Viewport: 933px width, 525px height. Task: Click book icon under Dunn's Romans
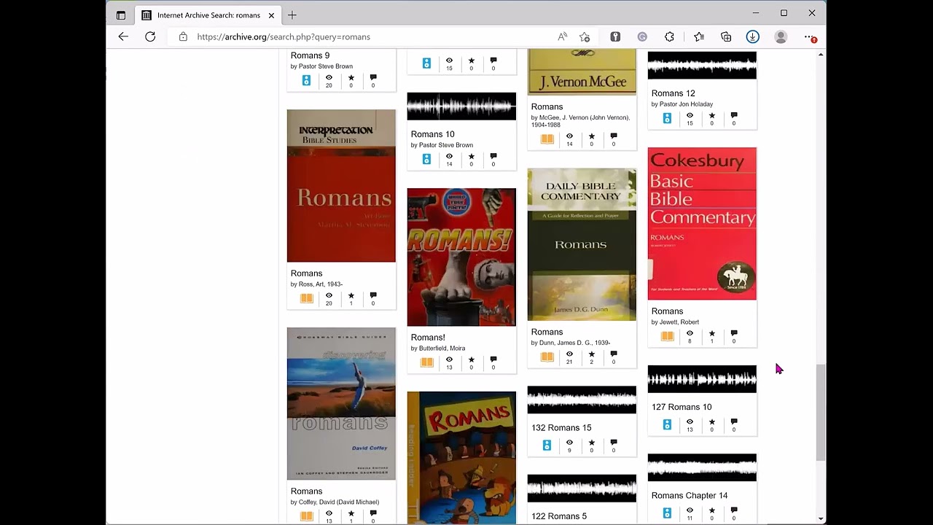pyautogui.click(x=547, y=357)
